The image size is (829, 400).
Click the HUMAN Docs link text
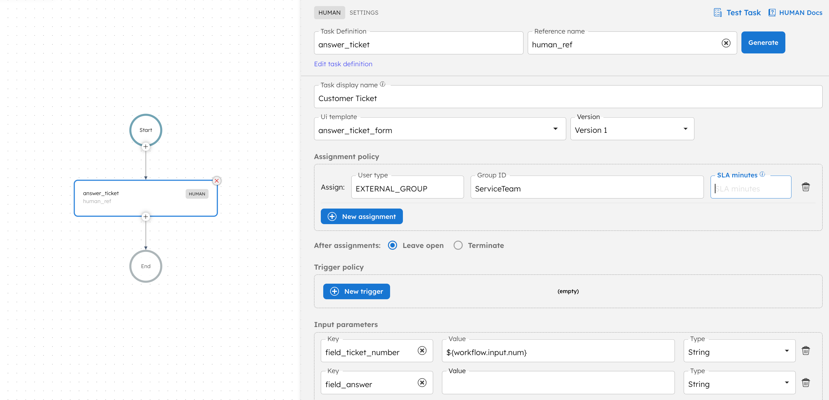click(800, 13)
